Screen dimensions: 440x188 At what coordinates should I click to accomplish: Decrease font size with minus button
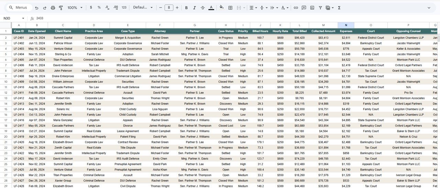point(161,8)
